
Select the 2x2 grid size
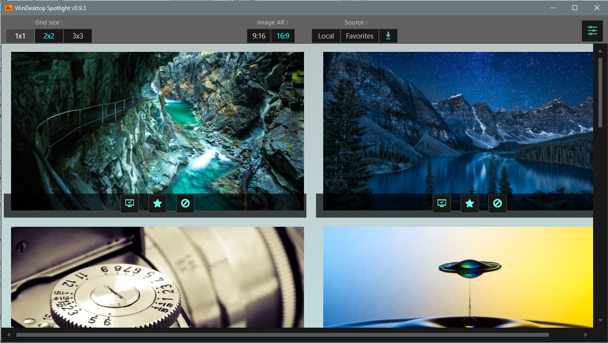(x=49, y=36)
